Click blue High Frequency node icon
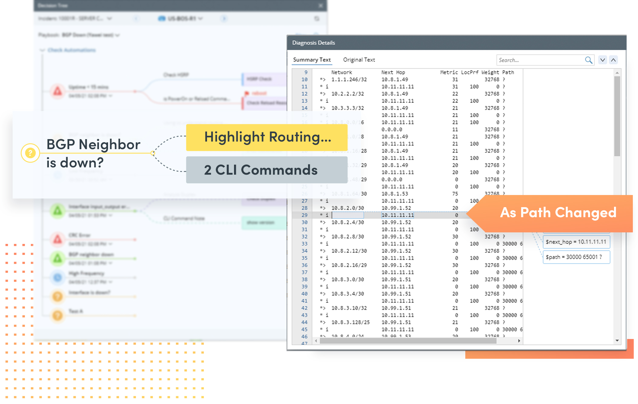 point(58,277)
